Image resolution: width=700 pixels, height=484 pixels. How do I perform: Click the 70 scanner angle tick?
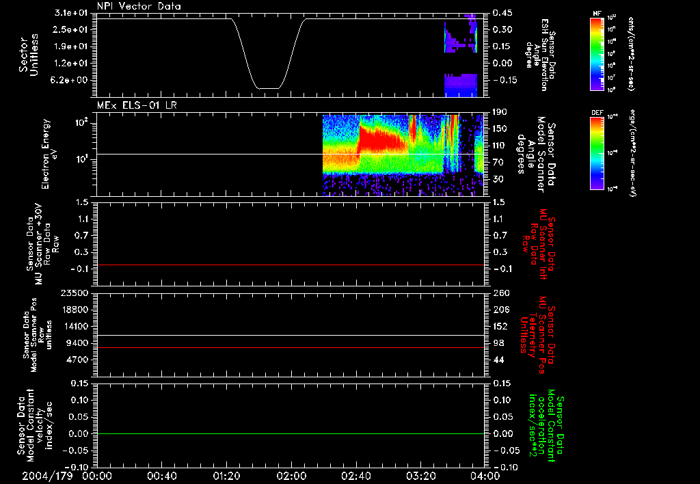498,162
